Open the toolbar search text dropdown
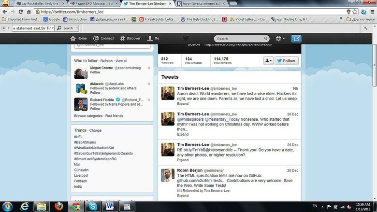Image resolution: width=377 pixels, height=212 pixels. coord(53,28)
